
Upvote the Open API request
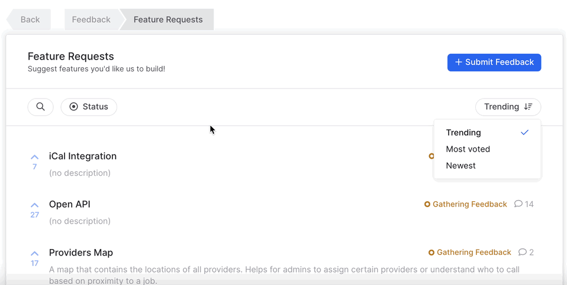pos(34,205)
